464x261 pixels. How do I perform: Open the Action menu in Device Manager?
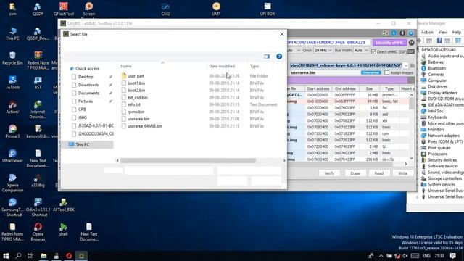[x=427, y=32]
